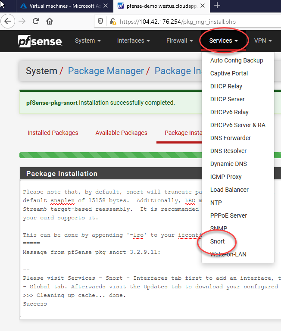Choose Dynamic DNS in the menu

tap(228, 164)
